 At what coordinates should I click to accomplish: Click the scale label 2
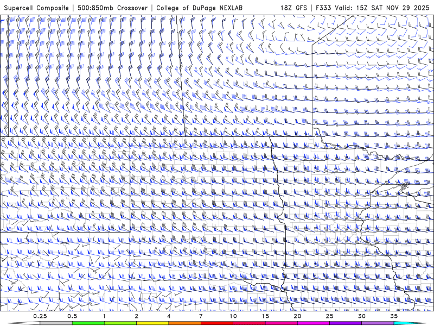coord(137,316)
